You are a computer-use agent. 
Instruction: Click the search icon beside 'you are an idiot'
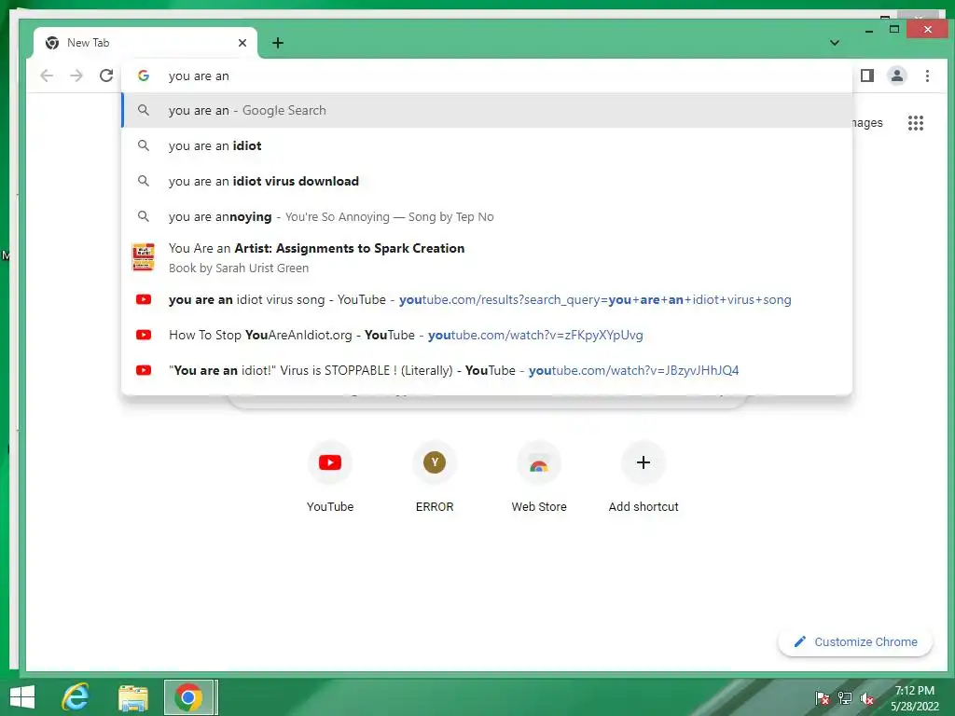click(x=143, y=145)
